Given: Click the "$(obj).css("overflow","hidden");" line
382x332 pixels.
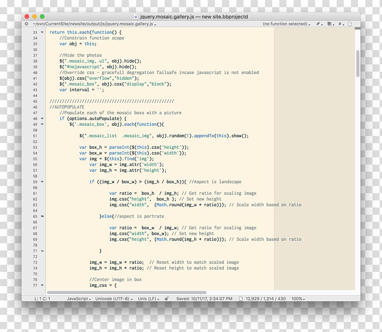Looking at the screenshot, I should coord(99,78).
